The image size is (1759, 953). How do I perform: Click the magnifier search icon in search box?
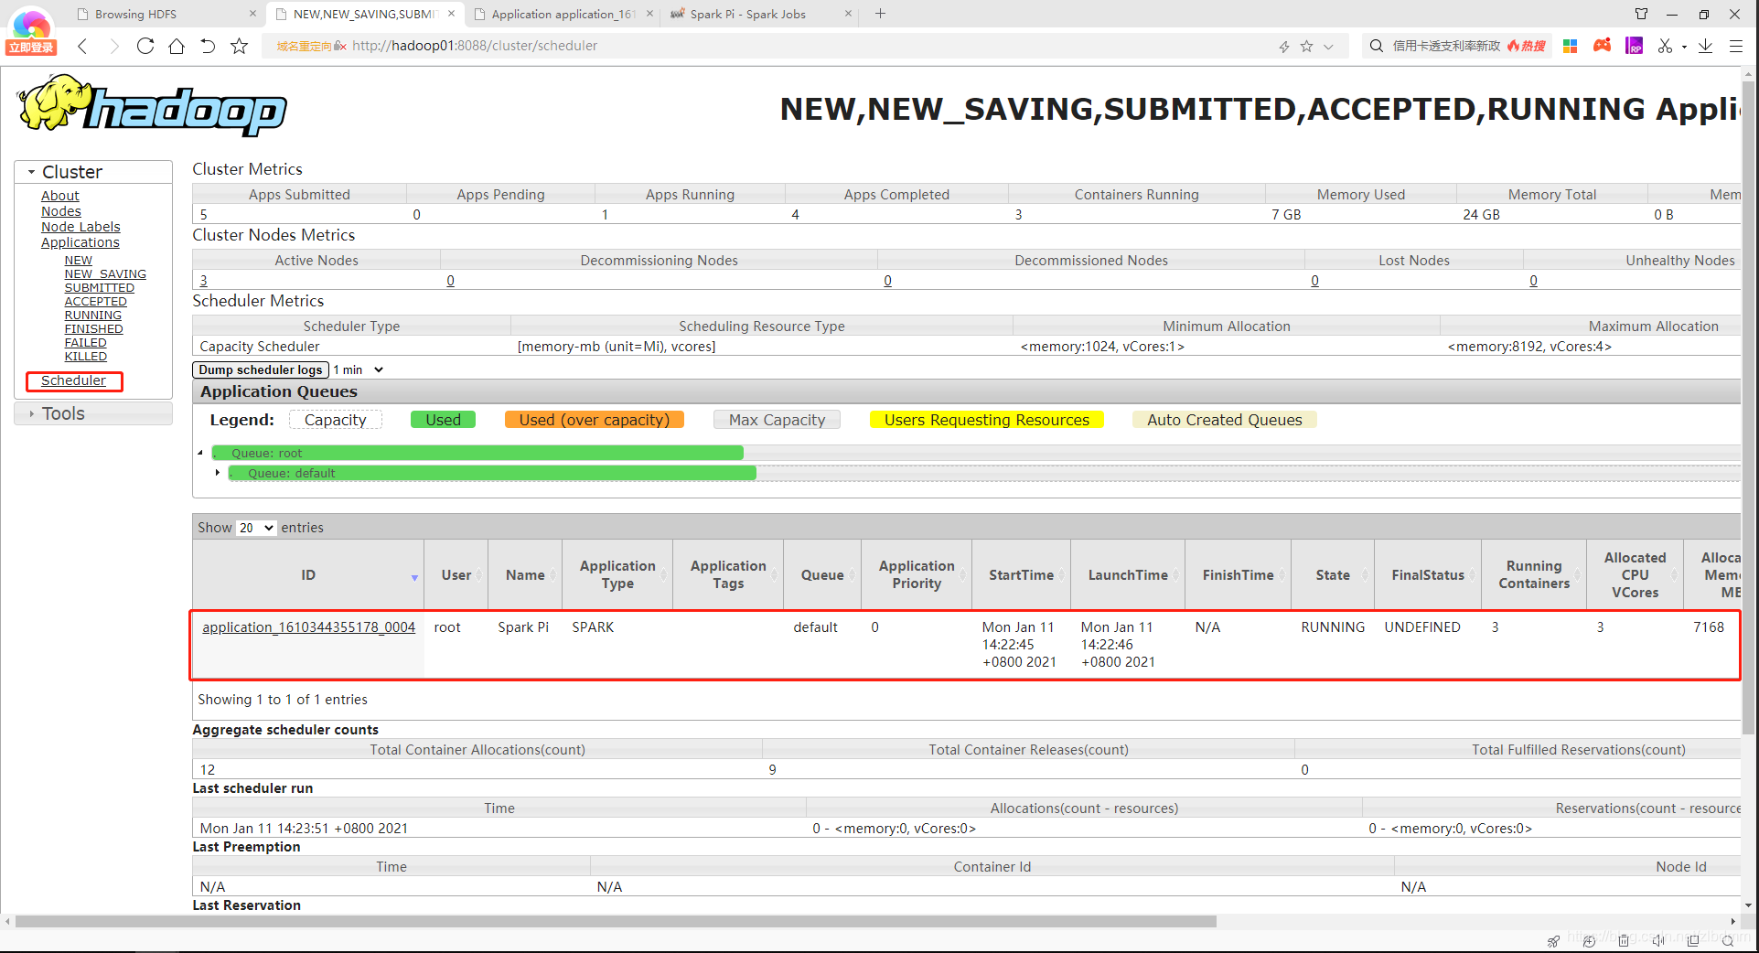(1376, 46)
